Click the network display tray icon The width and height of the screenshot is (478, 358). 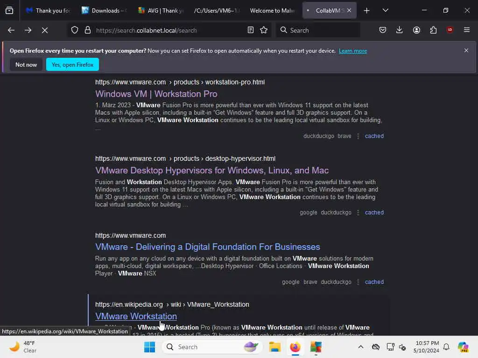click(x=390, y=347)
